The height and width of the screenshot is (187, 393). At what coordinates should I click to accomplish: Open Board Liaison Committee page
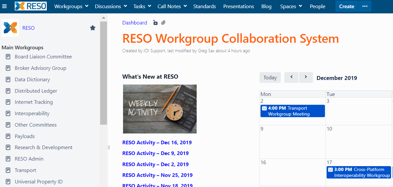[x=43, y=57]
